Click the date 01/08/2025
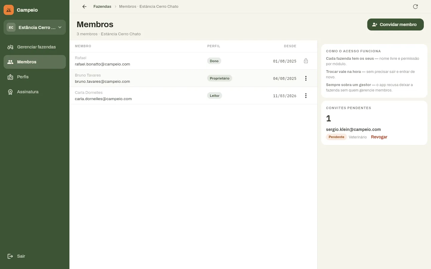The width and height of the screenshot is (431, 269). click(285, 61)
